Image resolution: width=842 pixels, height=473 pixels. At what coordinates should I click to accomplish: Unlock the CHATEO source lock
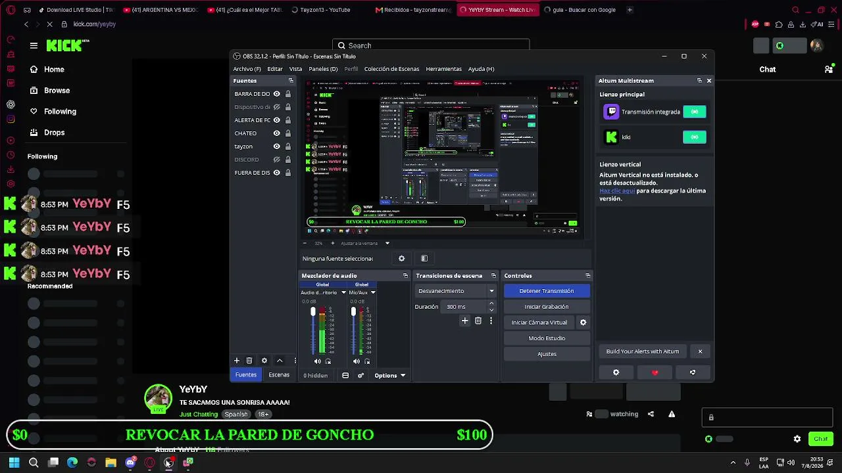tap(288, 133)
